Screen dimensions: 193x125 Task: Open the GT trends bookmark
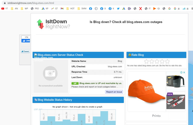pyautogui.click(x=54, y=9)
